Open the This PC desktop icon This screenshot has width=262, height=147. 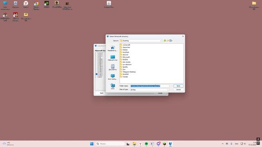[5, 5]
